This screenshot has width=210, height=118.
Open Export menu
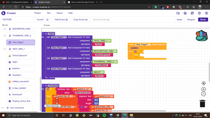click(60, 13)
